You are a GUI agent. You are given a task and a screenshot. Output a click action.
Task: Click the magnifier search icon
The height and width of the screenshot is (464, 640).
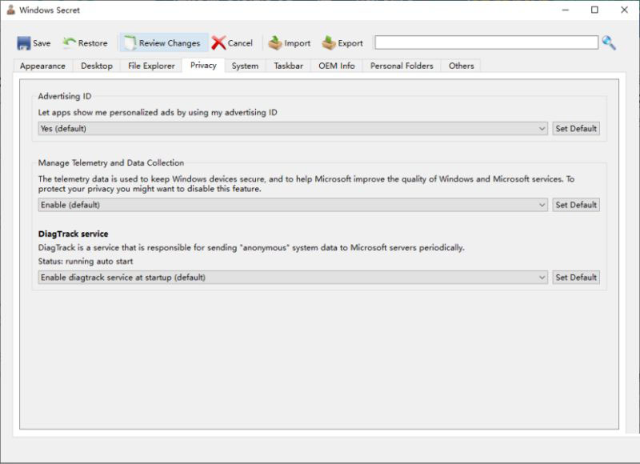(609, 42)
